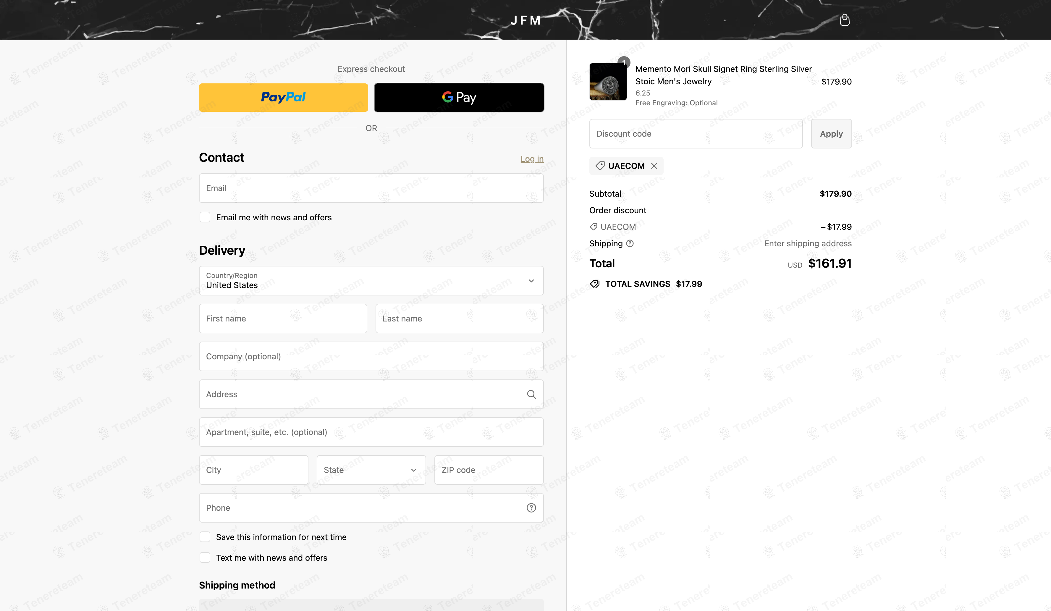Viewport: 1051px width, 611px height.
Task: Tick Text me with news and offers
Action: click(x=205, y=557)
